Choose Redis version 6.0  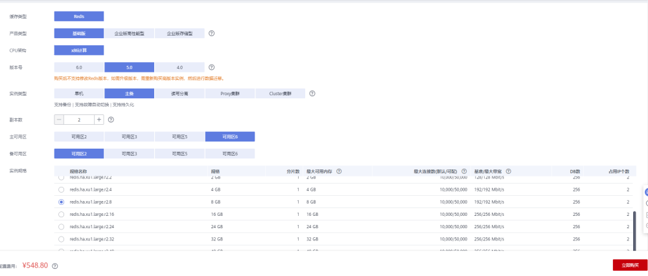(79, 67)
